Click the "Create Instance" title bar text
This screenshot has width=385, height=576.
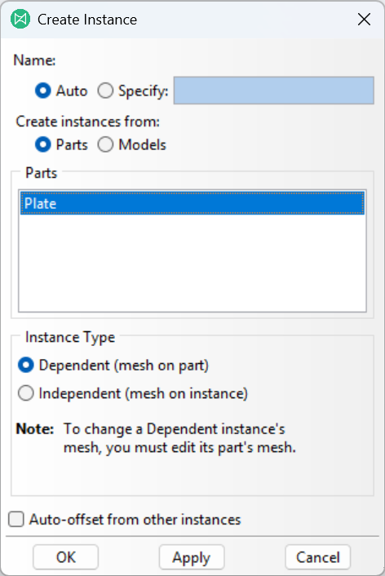tap(87, 20)
